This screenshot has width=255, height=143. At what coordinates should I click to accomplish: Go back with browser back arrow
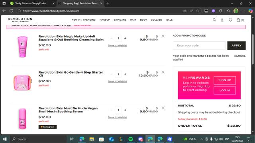[4, 11]
